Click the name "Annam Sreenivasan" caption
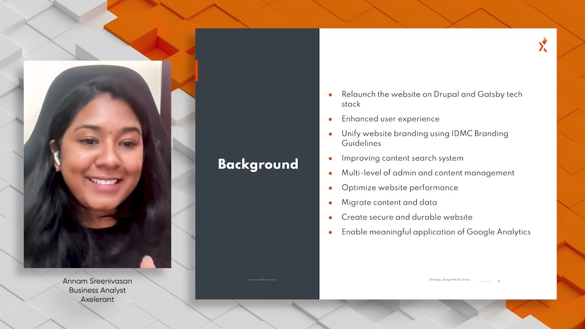 [x=97, y=281]
